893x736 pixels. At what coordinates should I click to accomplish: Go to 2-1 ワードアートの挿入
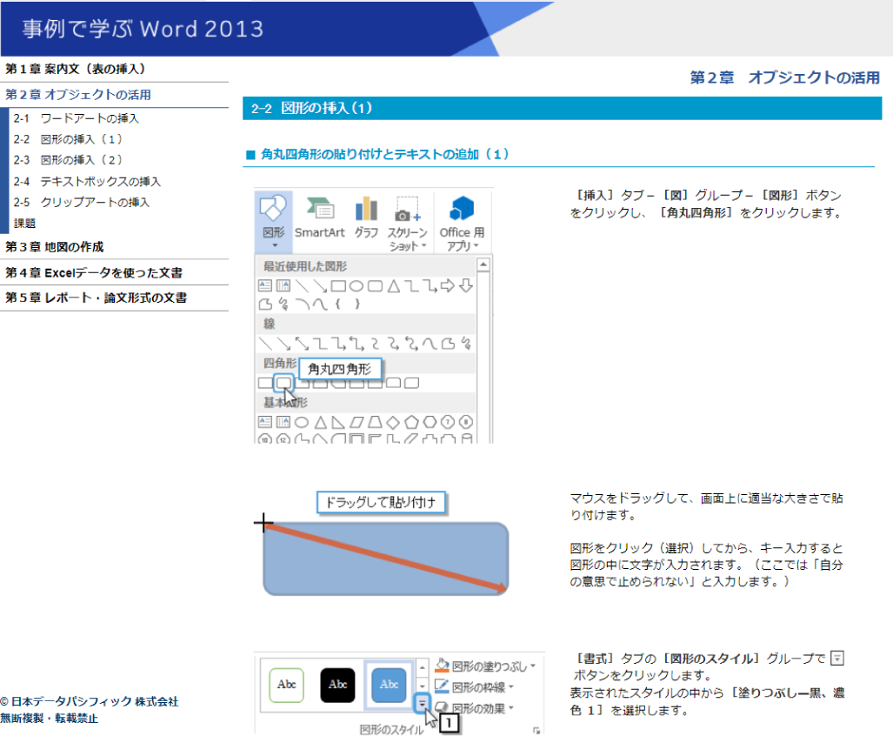coord(77,118)
